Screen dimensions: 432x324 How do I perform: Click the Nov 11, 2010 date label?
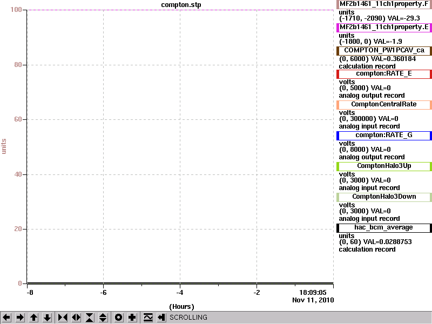[313, 300]
